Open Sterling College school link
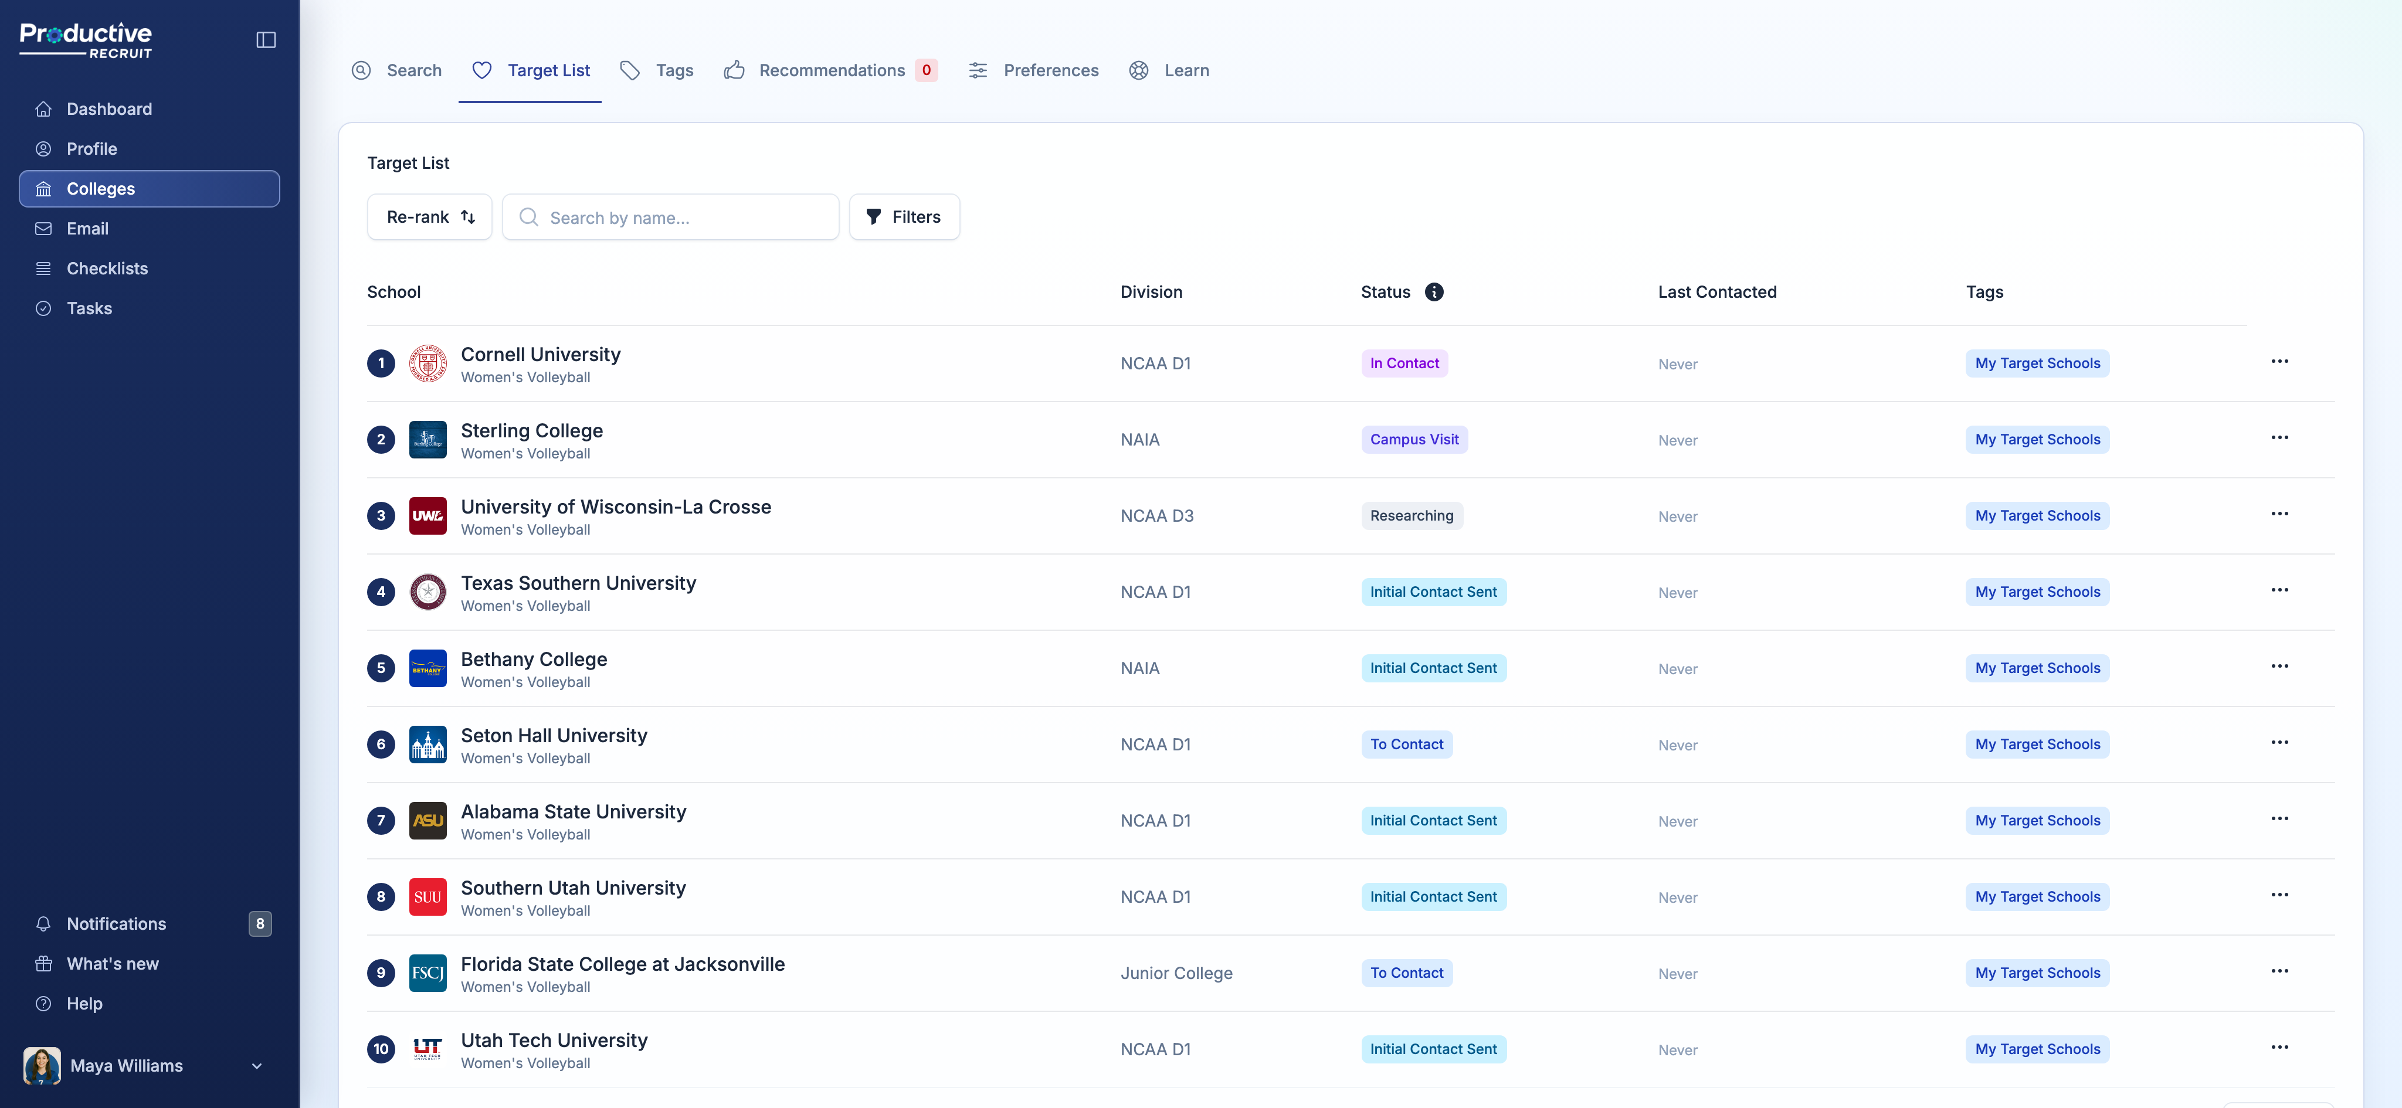 click(x=531, y=430)
